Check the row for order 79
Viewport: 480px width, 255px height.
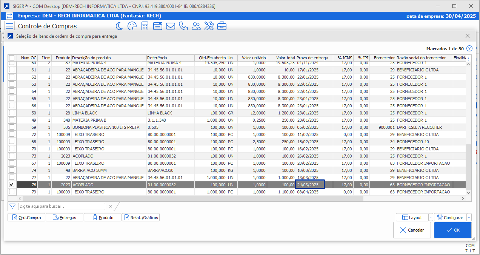pos(12,192)
